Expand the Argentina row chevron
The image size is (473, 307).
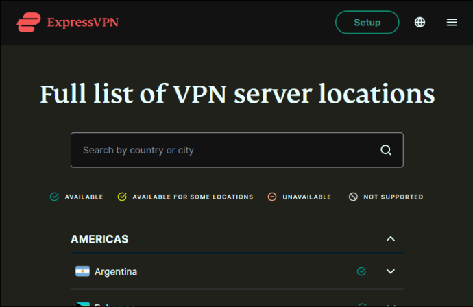tap(391, 271)
